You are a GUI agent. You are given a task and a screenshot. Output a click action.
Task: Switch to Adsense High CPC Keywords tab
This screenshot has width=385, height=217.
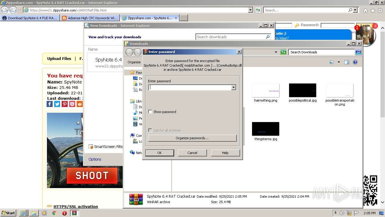coord(90,18)
